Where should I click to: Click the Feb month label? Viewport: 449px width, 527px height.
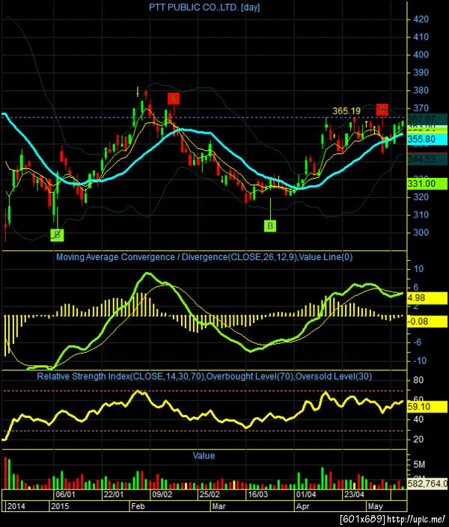138,506
